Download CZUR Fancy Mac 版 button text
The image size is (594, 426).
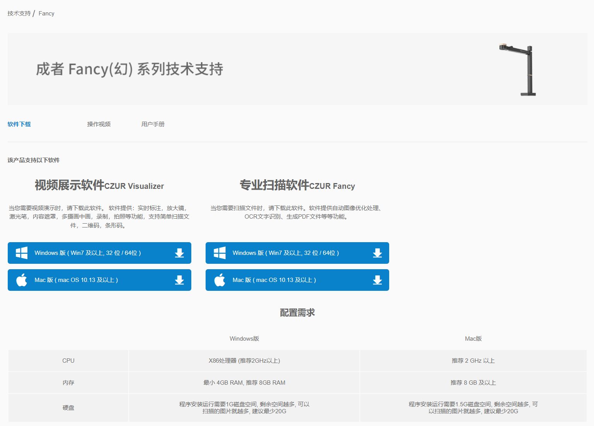coord(274,280)
